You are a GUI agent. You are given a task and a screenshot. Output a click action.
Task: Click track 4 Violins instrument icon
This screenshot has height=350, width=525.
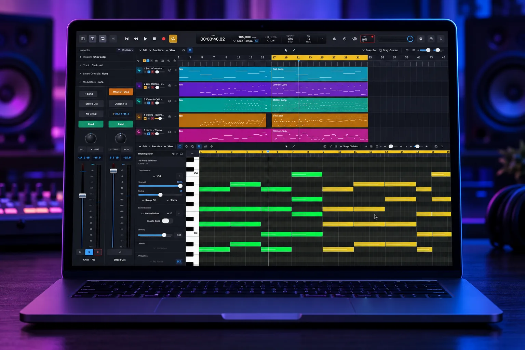pyautogui.click(x=139, y=117)
